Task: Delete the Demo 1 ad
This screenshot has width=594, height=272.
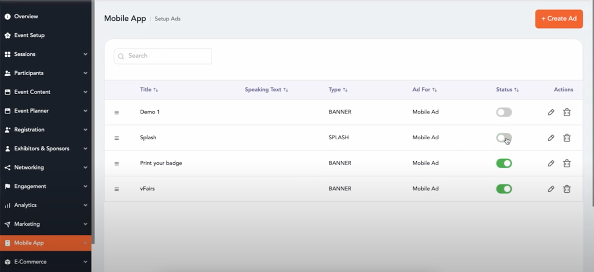Action: [567, 112]
